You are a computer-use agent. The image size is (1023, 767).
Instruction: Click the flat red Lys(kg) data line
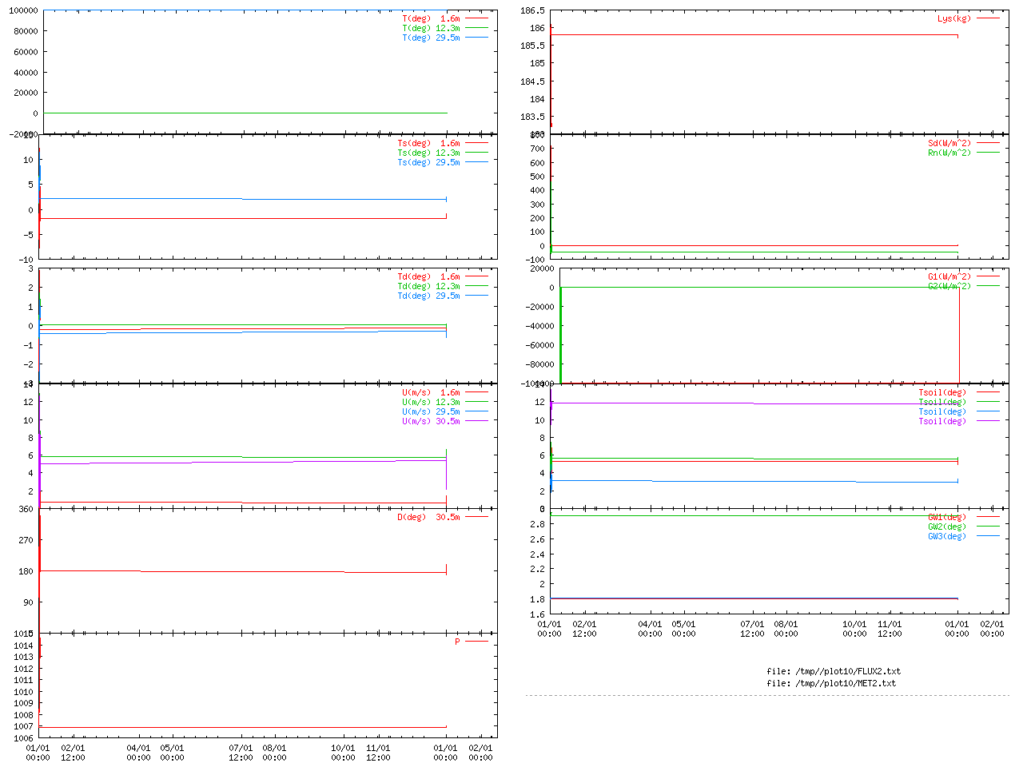[x=754, y=35]
